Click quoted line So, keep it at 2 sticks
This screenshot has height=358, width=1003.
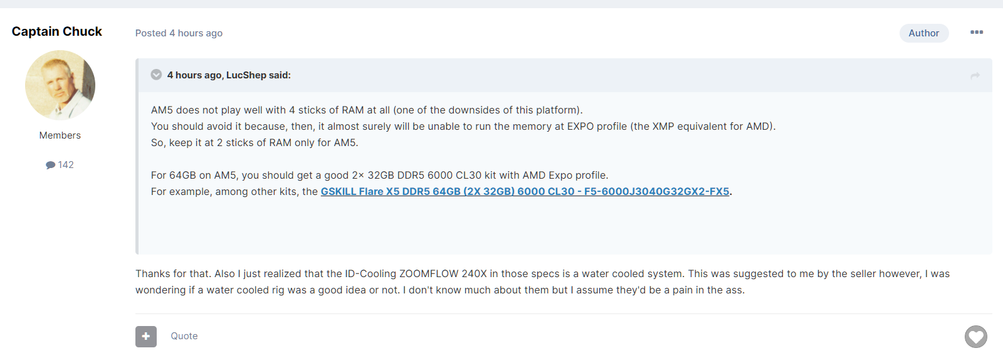pyautogui.click(x=255, y=142)
